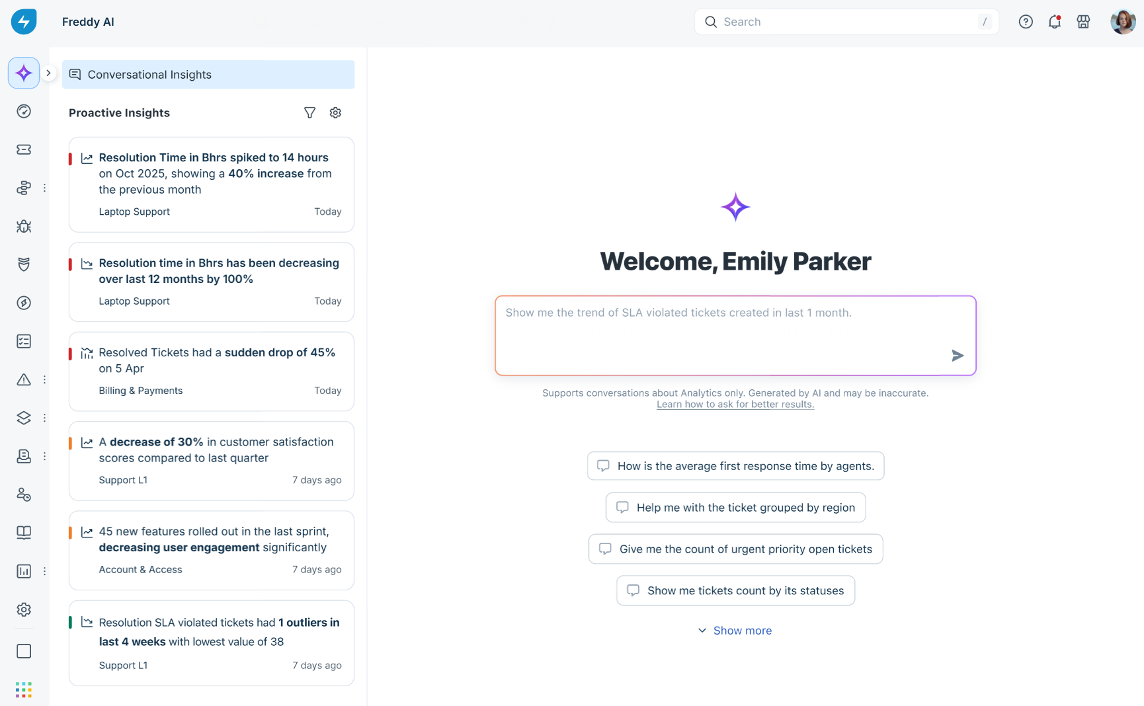Choose the ticket grouped by region suggestion
The width and height of the screenshot is (1144, 706).
(x=735, y=508)
